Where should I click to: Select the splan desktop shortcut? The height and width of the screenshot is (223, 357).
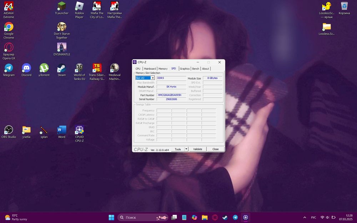click(44, 132)
